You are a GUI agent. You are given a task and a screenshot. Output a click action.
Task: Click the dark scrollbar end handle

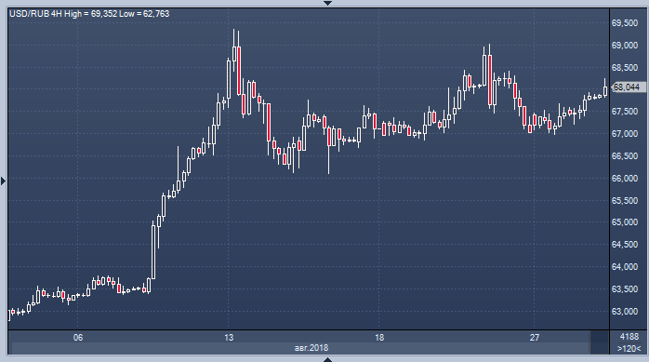(x=599, y=342)
